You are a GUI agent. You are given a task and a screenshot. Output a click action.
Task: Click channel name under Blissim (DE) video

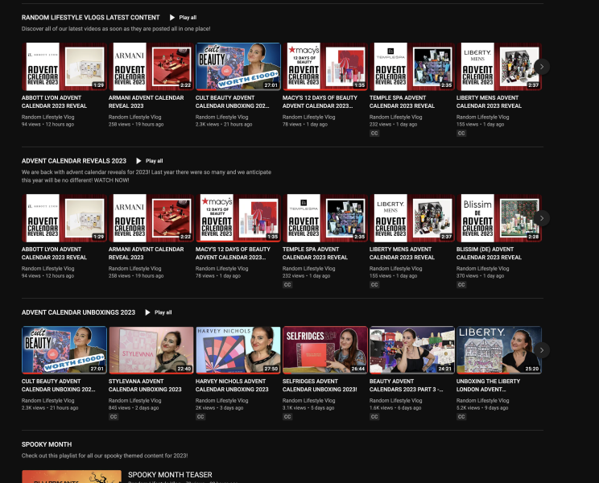pyautogui.click(x=482, y=269)
